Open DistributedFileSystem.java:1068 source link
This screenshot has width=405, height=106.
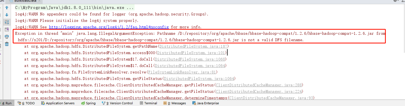click(x=190, y=59)
